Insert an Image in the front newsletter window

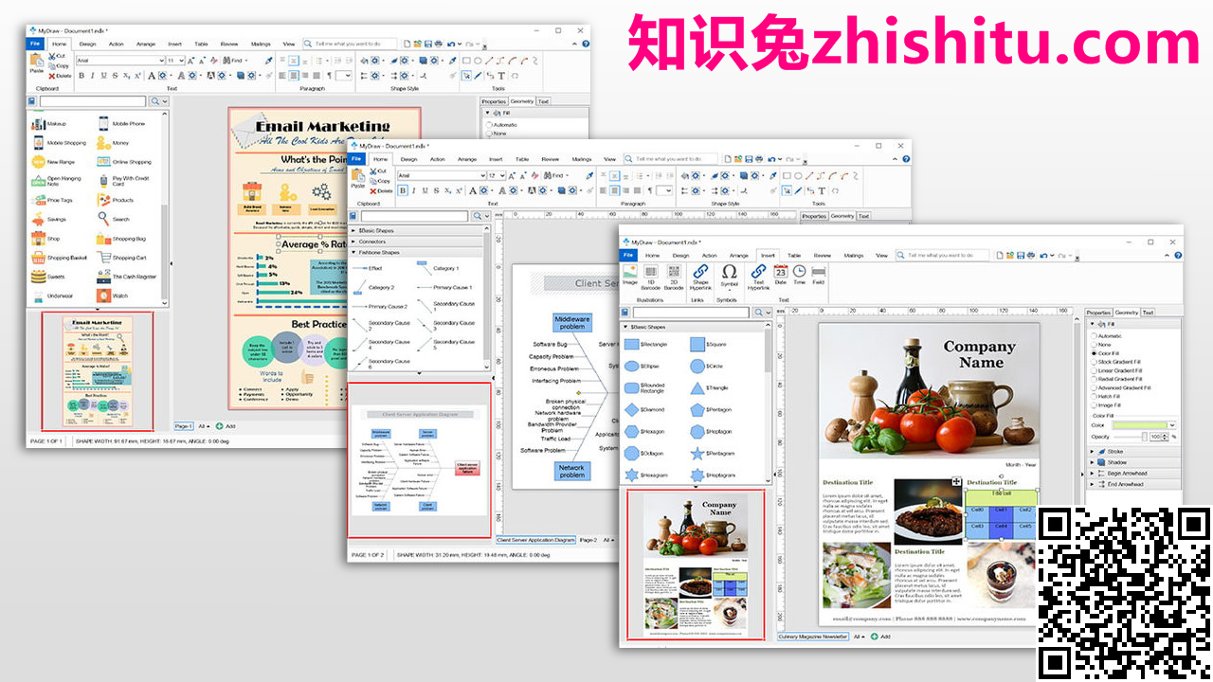pyautogui.click(x=629, y=275)
